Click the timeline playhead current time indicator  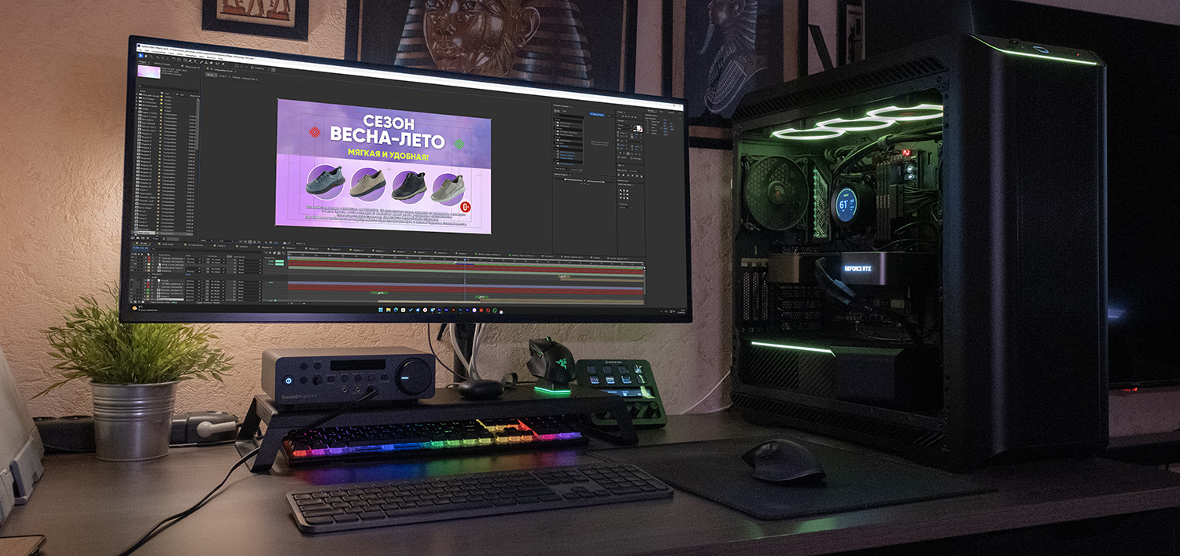[465, 260]
